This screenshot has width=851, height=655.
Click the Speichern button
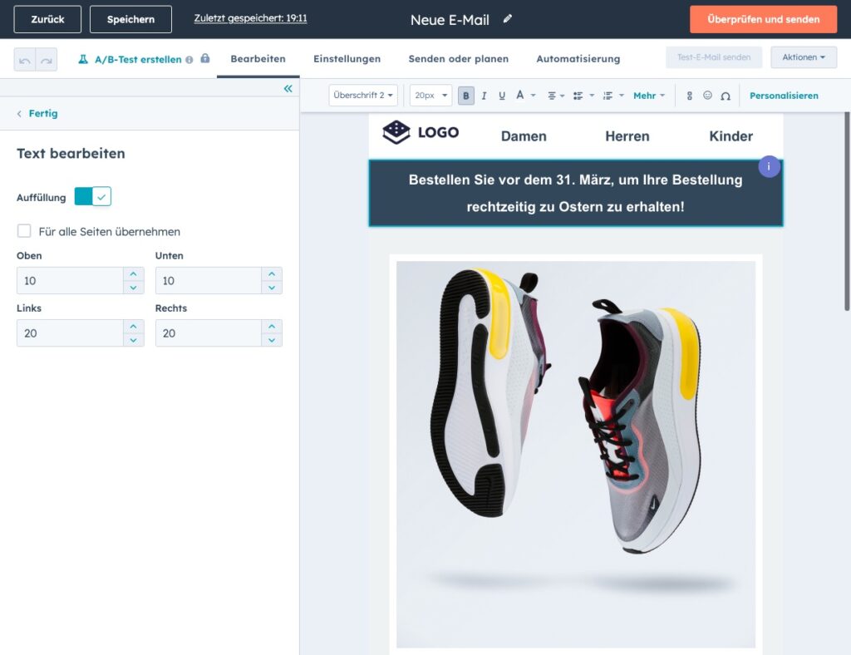(x=130, y=19)
